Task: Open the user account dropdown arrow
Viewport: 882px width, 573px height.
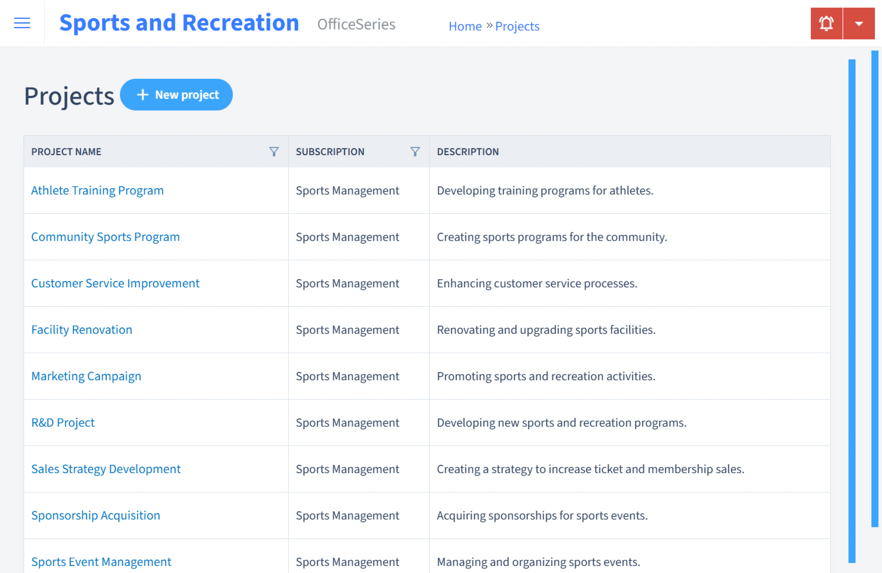Action: coord(859,23)
